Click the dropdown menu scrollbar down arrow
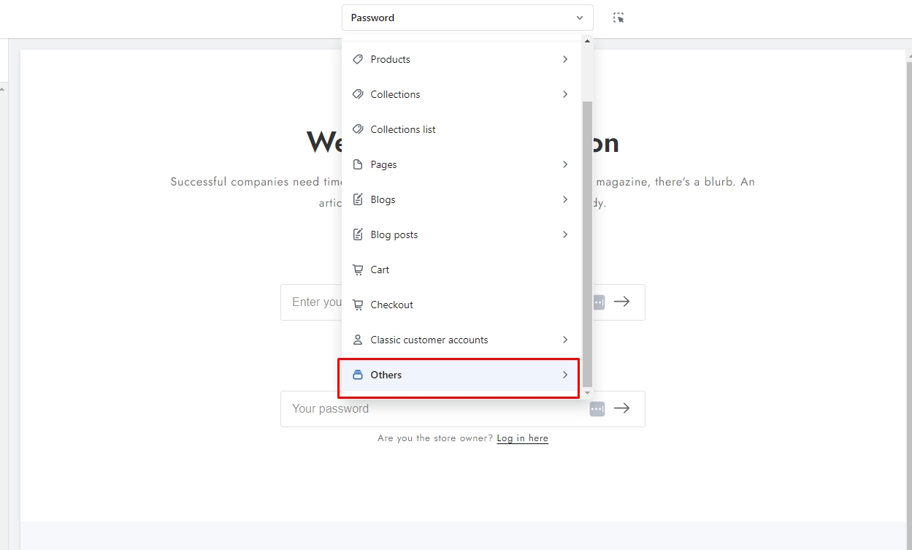The height and width of the screenshot is (550, 912). tap(587, 393)
